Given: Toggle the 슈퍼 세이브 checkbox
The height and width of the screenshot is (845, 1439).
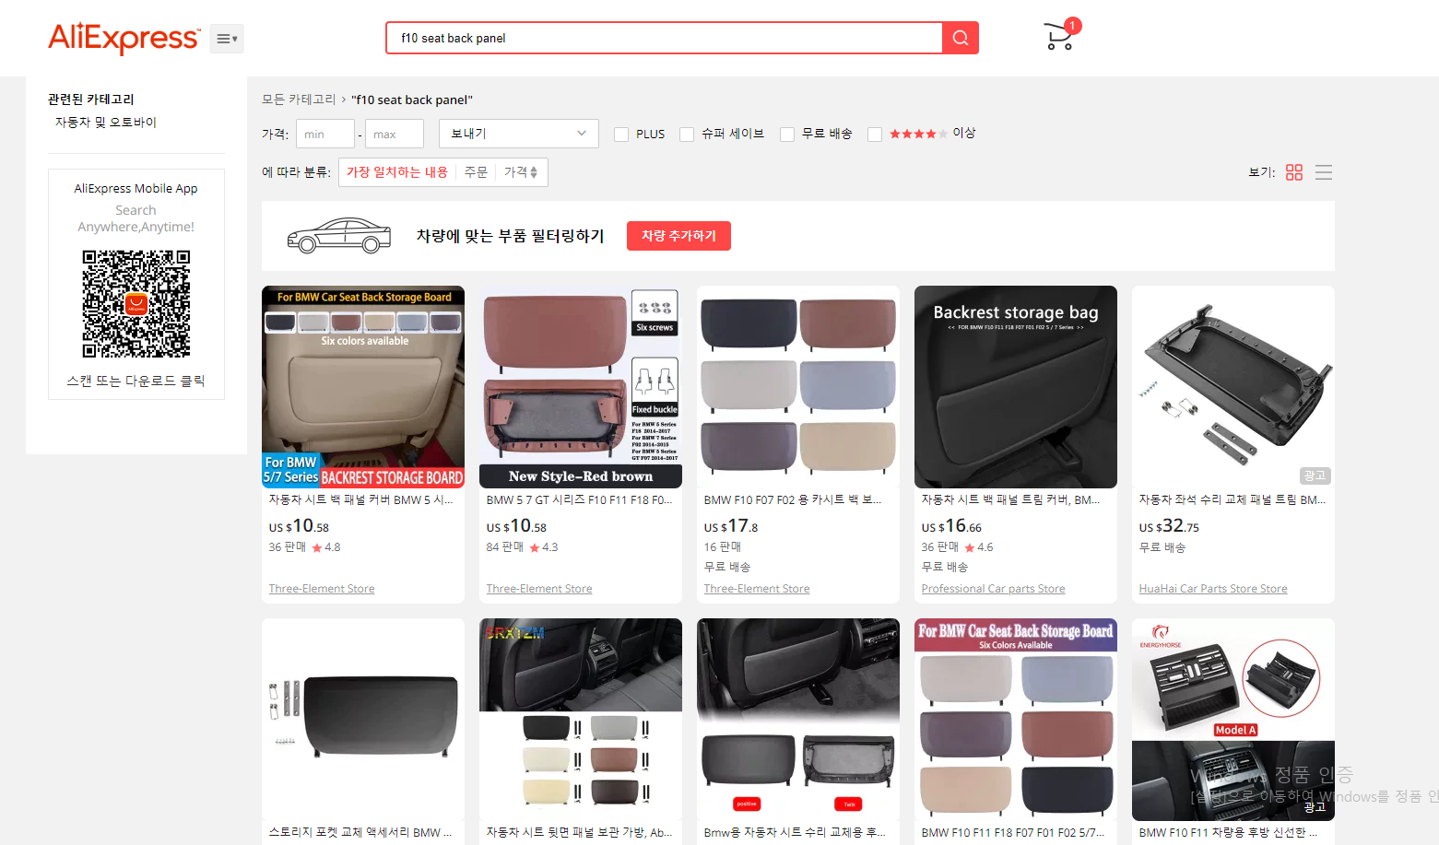Looking at the screenshot, I should click(x=687, y=135).
